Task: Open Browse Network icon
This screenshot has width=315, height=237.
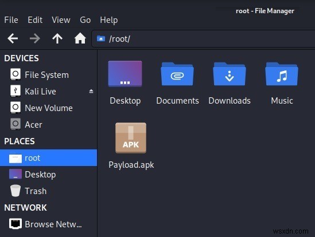Action: (15, 224)
